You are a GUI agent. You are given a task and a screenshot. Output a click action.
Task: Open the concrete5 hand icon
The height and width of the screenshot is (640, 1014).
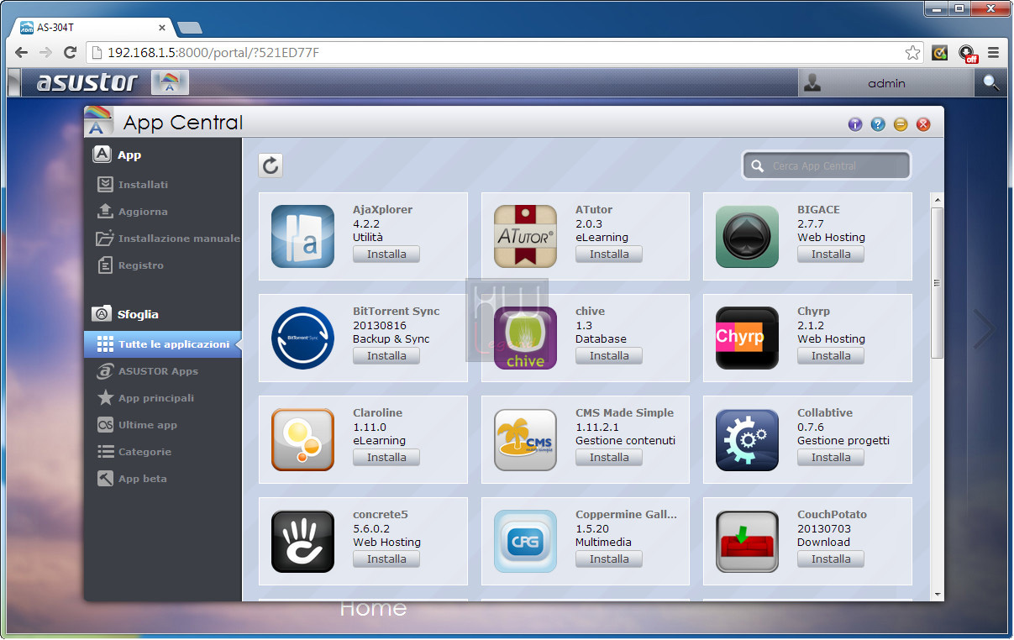click(x=302, y=542)
